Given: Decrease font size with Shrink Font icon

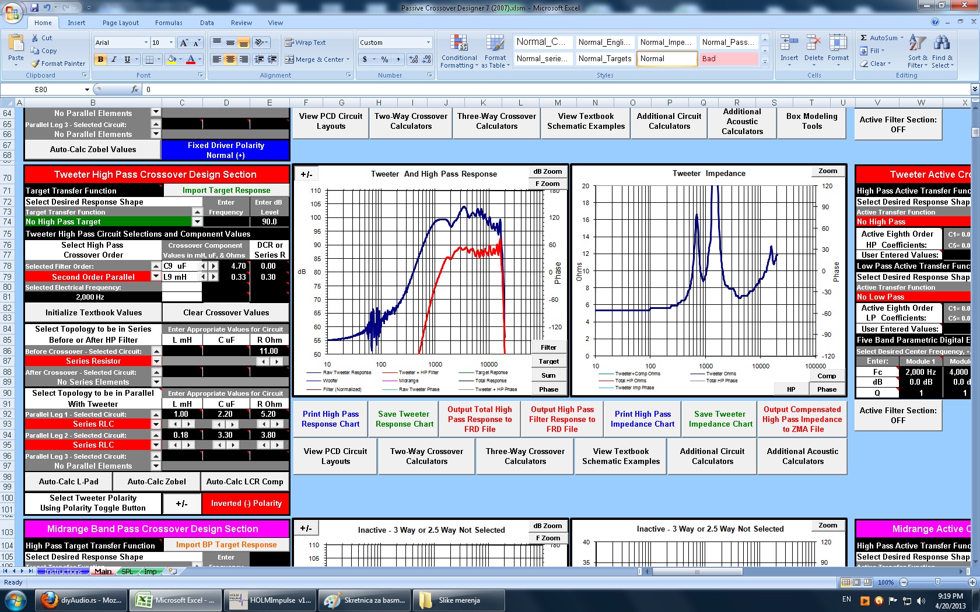Looking at the screenshot, I should coord(197,43).
